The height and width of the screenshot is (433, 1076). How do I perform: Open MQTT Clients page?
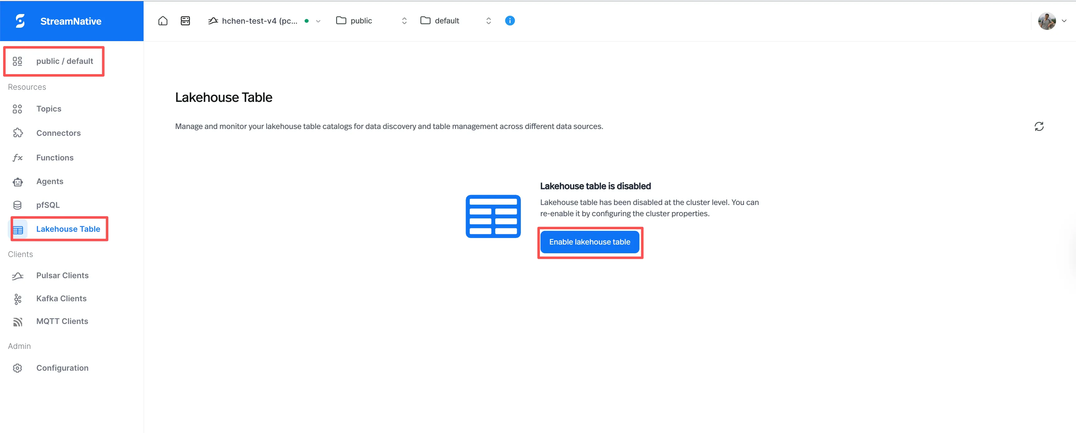pyautogui.click(x=62, y=321)
